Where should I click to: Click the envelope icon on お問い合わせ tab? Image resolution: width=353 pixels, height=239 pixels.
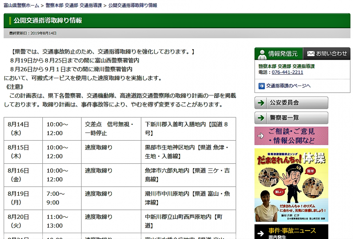pyautogui.click(x=311, y=54)
